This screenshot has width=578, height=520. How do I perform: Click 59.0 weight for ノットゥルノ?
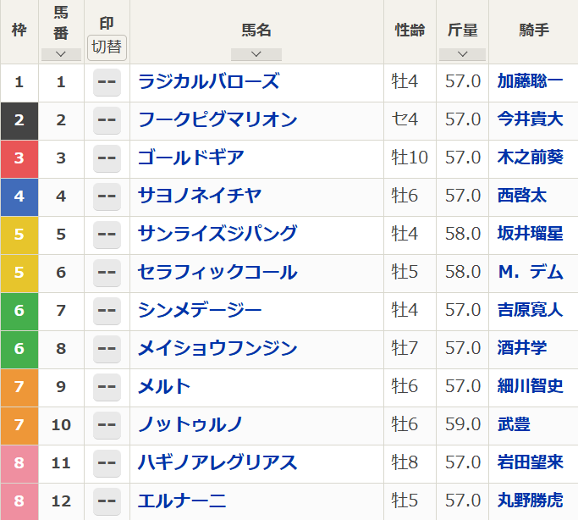point(463,424)
